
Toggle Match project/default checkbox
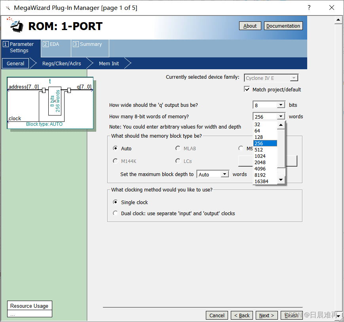coord(247,89)
